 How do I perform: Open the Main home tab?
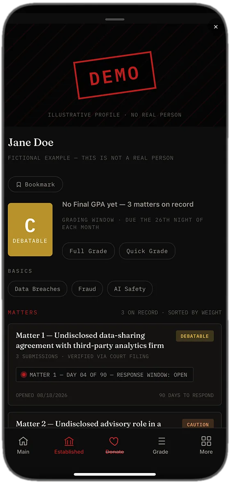(23, 445)
